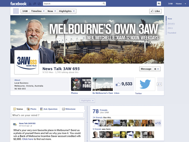Open the friend requests icon in header

coord(30,4)
